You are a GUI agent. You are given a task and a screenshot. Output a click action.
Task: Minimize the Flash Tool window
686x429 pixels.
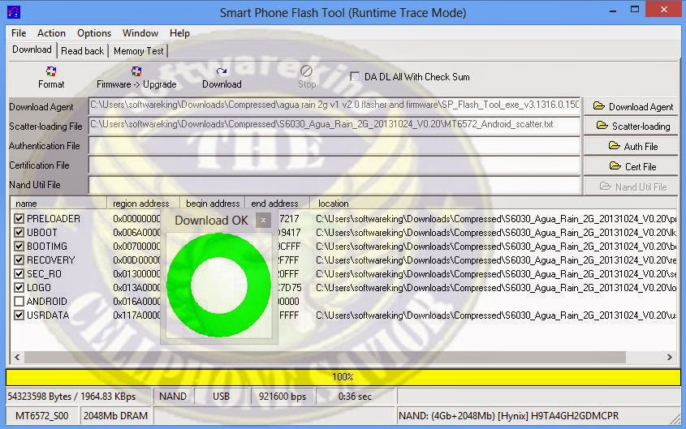612,10
